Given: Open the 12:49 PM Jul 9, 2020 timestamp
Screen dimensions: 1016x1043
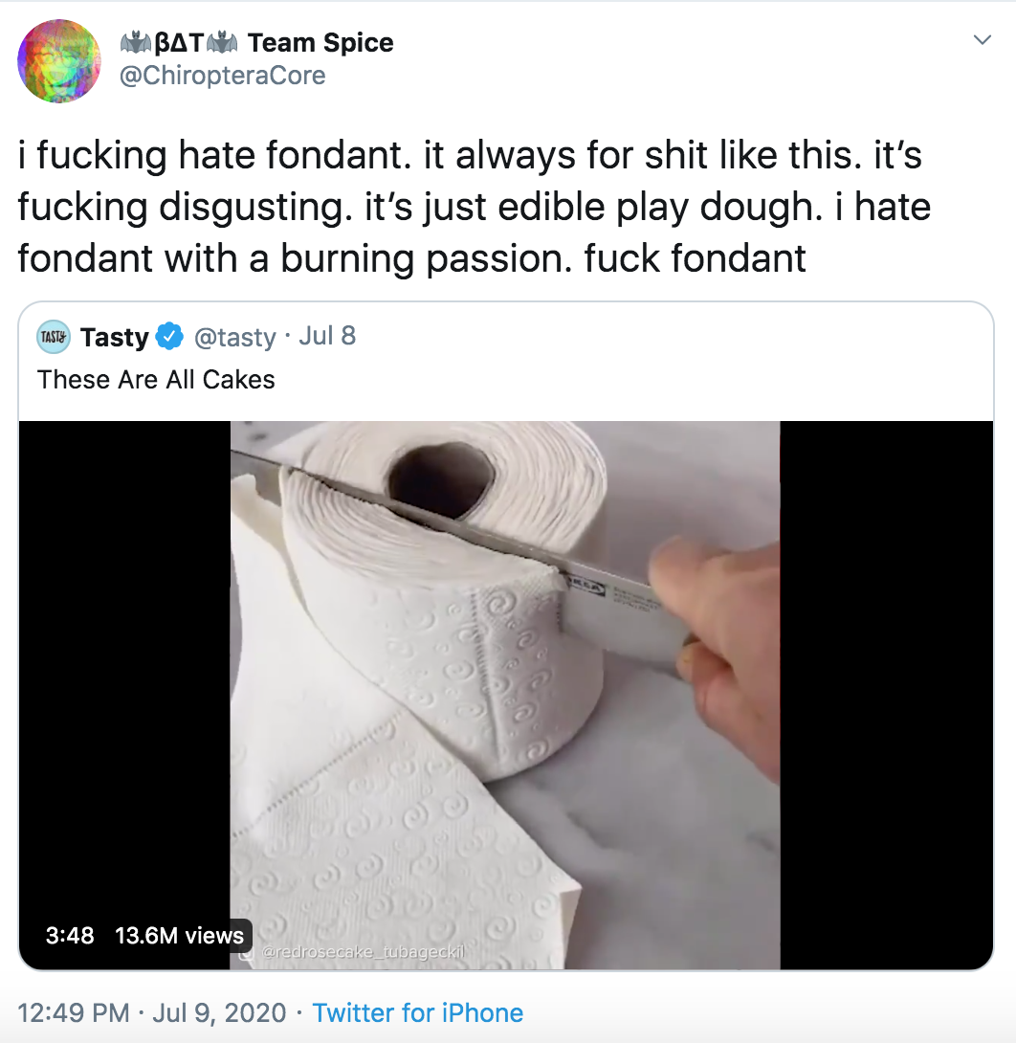Looking at the screenshot, I should pos(152,1012).
